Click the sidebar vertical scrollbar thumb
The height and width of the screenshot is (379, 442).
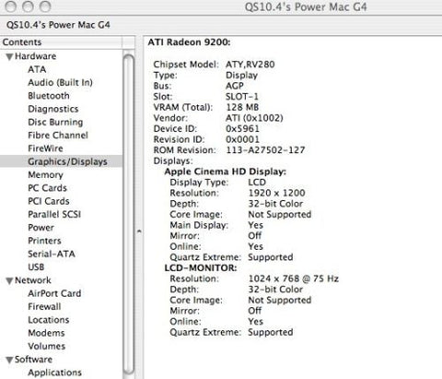[x=129, y=215]
